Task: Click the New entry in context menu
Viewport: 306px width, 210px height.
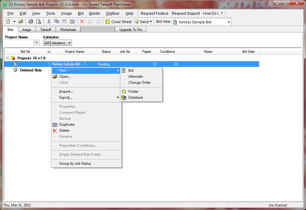Action: (x=86, y=70)
